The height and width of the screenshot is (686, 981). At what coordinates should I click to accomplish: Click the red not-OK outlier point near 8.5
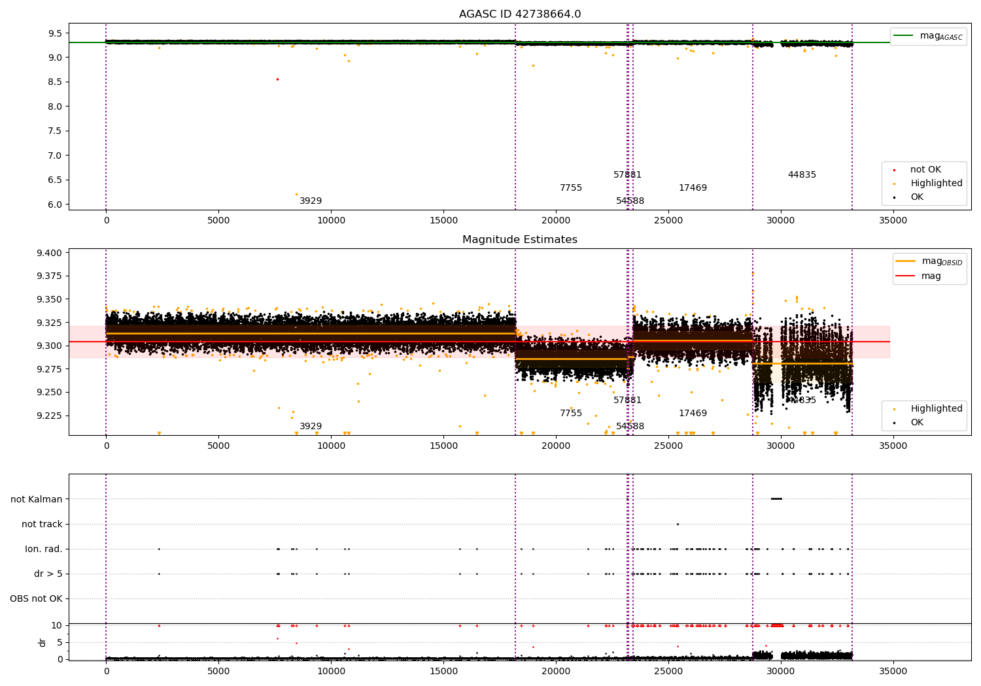pyautogui.click(x=277, y=79)
